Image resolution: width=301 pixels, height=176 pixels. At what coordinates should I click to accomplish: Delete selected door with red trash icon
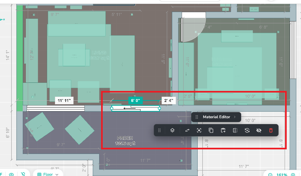pos(271,130)
